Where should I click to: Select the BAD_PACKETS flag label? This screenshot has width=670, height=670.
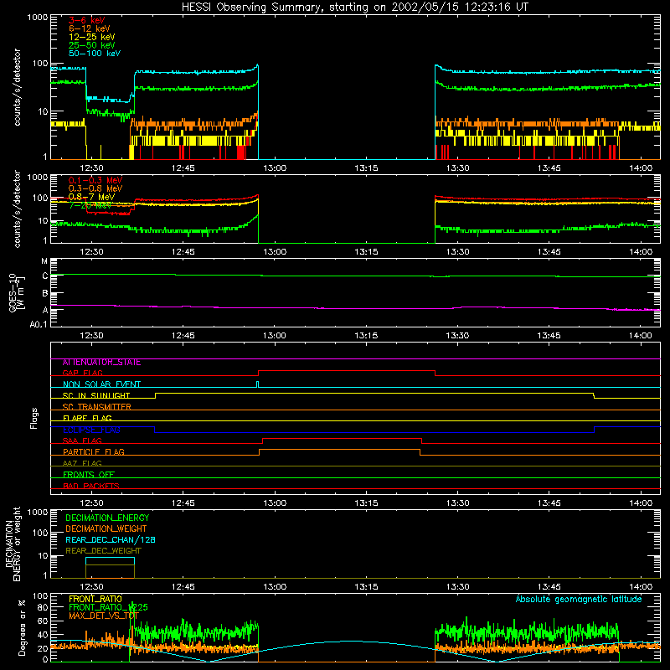click(91, 486)
